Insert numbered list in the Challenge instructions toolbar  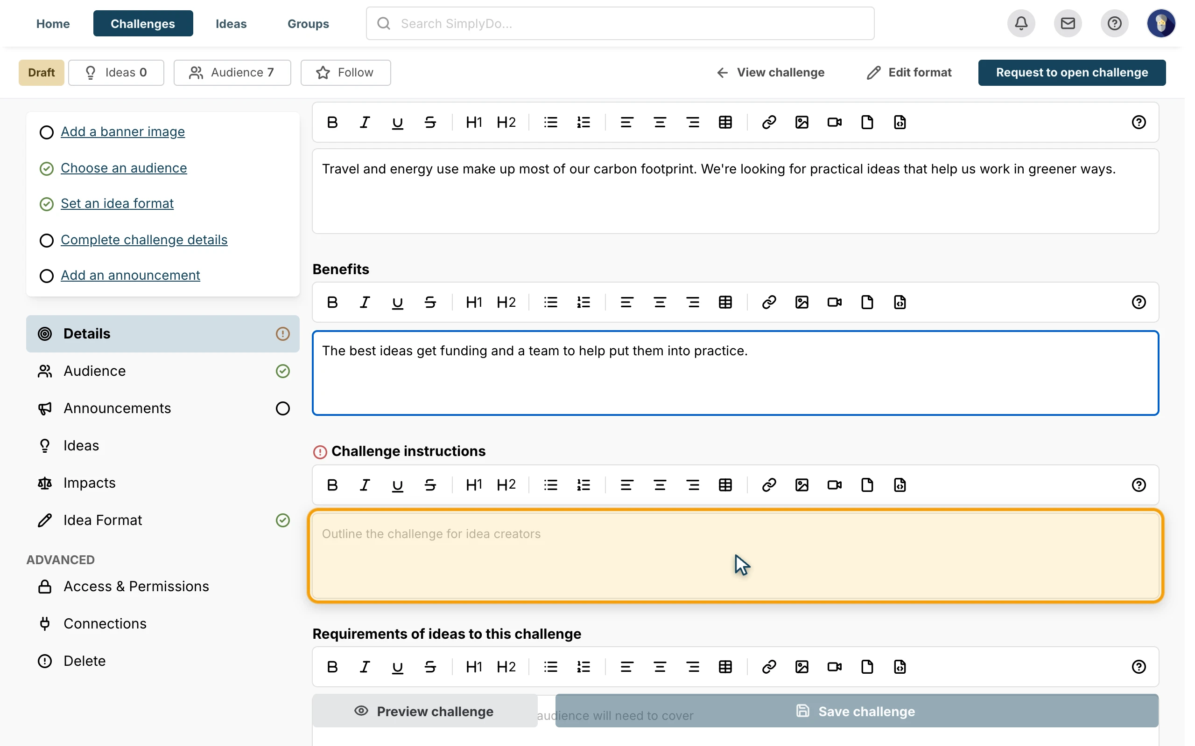coord(583,485)
